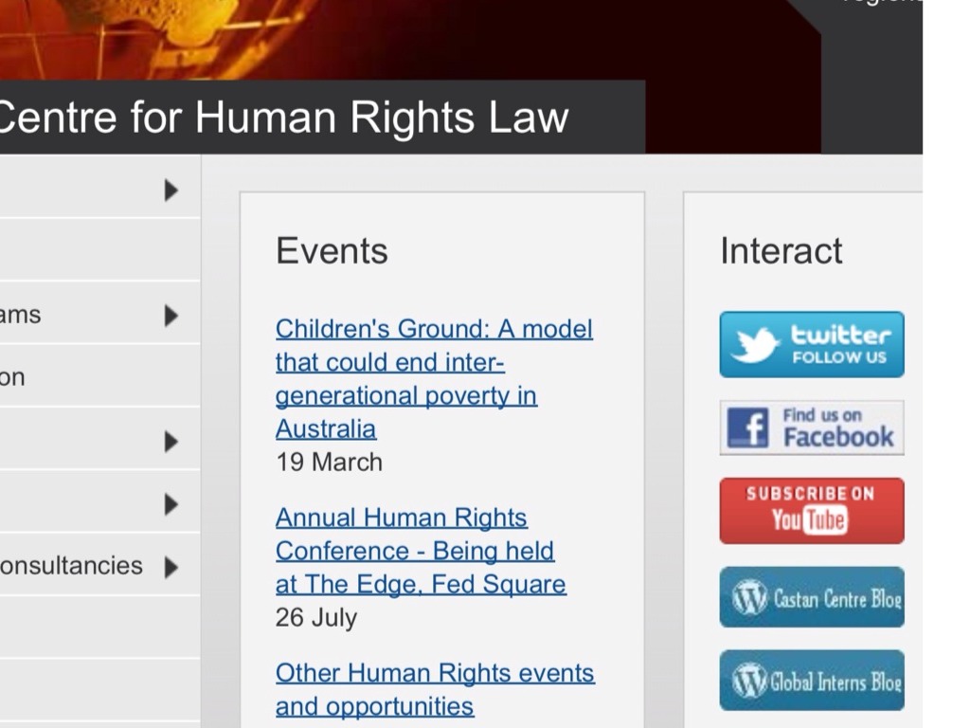The image size is (970, 728).
Task: Open the Twitter Follow Us button
Action: pos(812,344)
